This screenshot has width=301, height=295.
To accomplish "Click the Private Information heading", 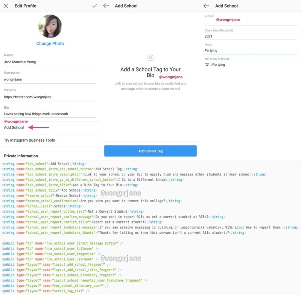I will 21,156.
